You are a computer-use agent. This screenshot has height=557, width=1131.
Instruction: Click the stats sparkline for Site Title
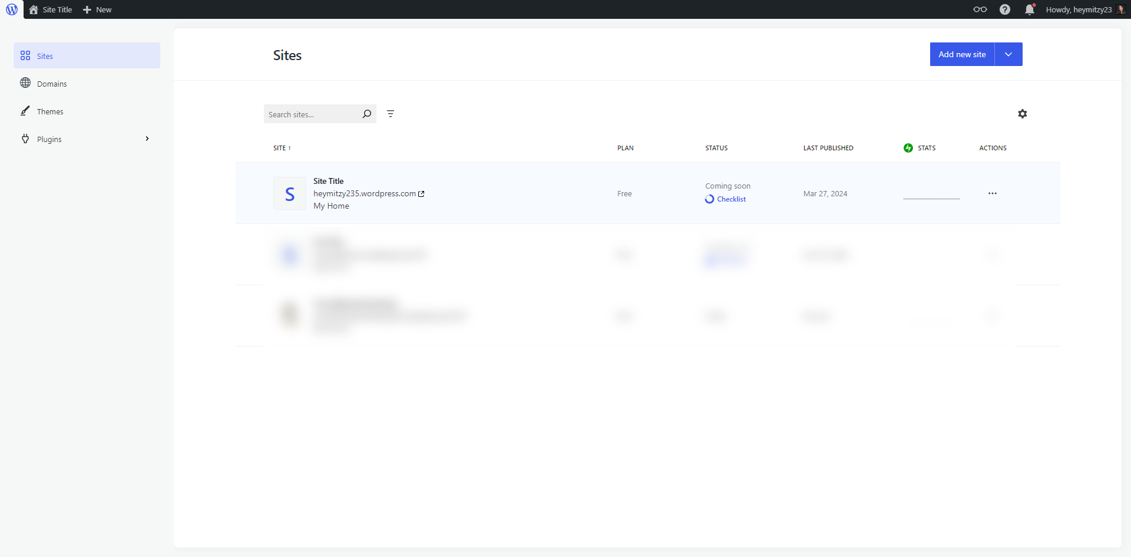931,199
